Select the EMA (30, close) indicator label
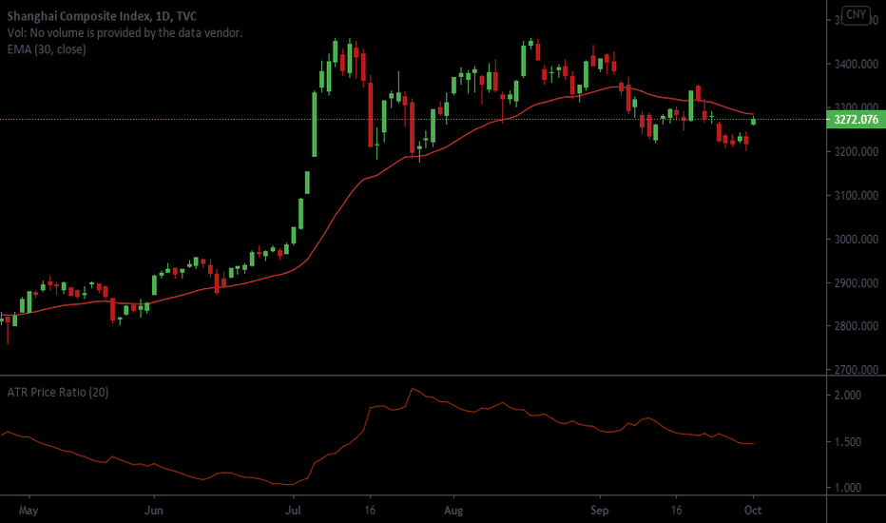Image resolution: width=886 pixels, height=523 pixels. (47, 49)
